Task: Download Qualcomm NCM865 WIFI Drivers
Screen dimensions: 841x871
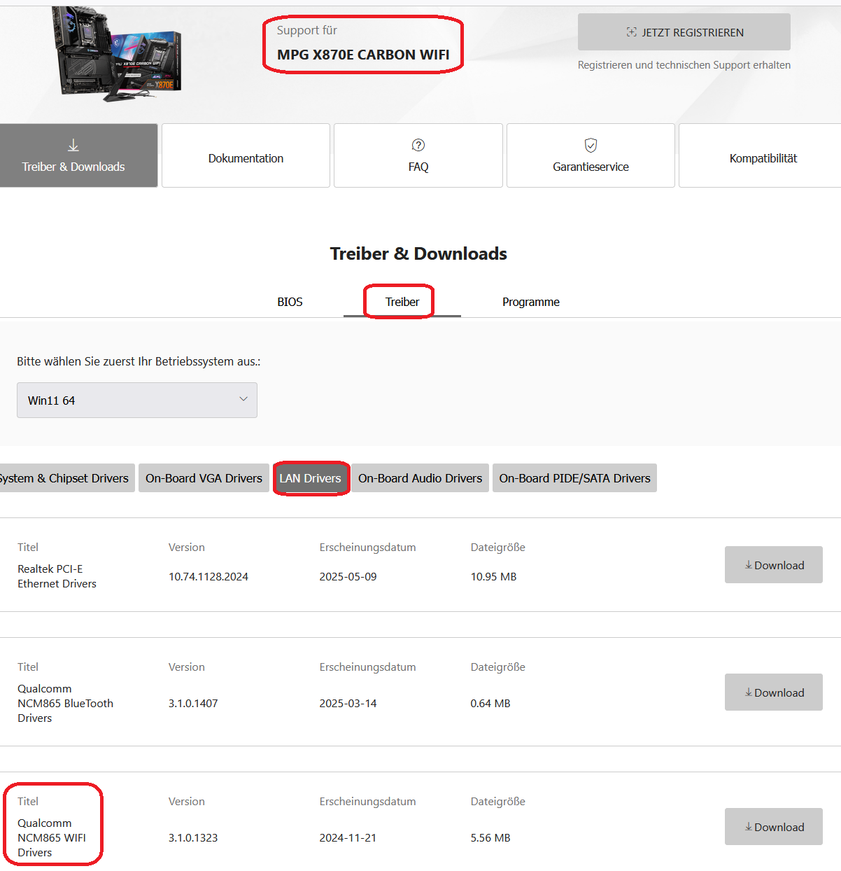Action: [x=774, y=826]
